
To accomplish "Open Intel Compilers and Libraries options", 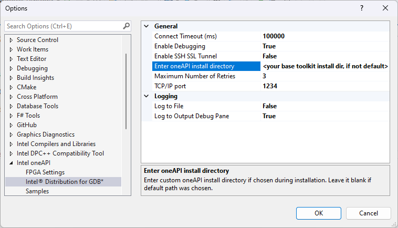I will pyautogui.click(x=56, y=144).
